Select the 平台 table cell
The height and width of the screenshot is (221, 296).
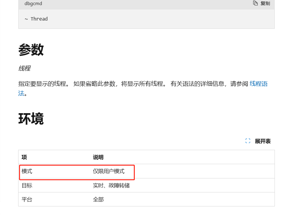[27, 200]
